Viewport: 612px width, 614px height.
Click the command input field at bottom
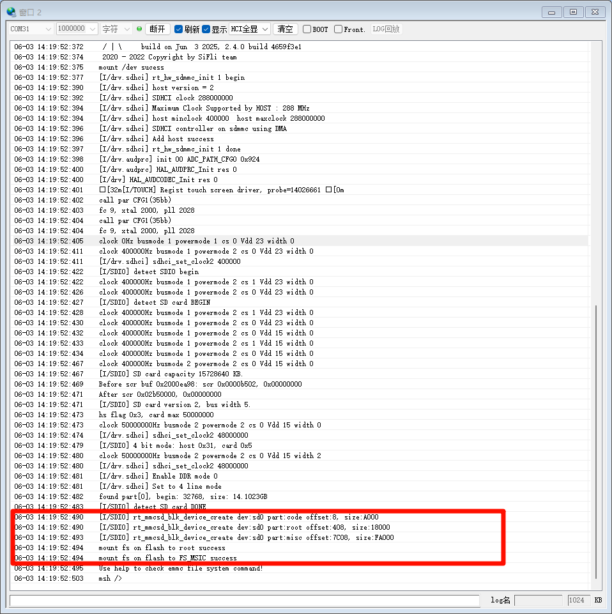point(244,601)
